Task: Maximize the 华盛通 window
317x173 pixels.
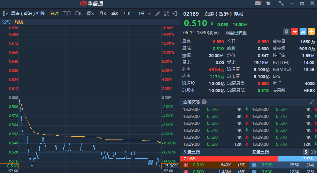Action: pos(302,3)
